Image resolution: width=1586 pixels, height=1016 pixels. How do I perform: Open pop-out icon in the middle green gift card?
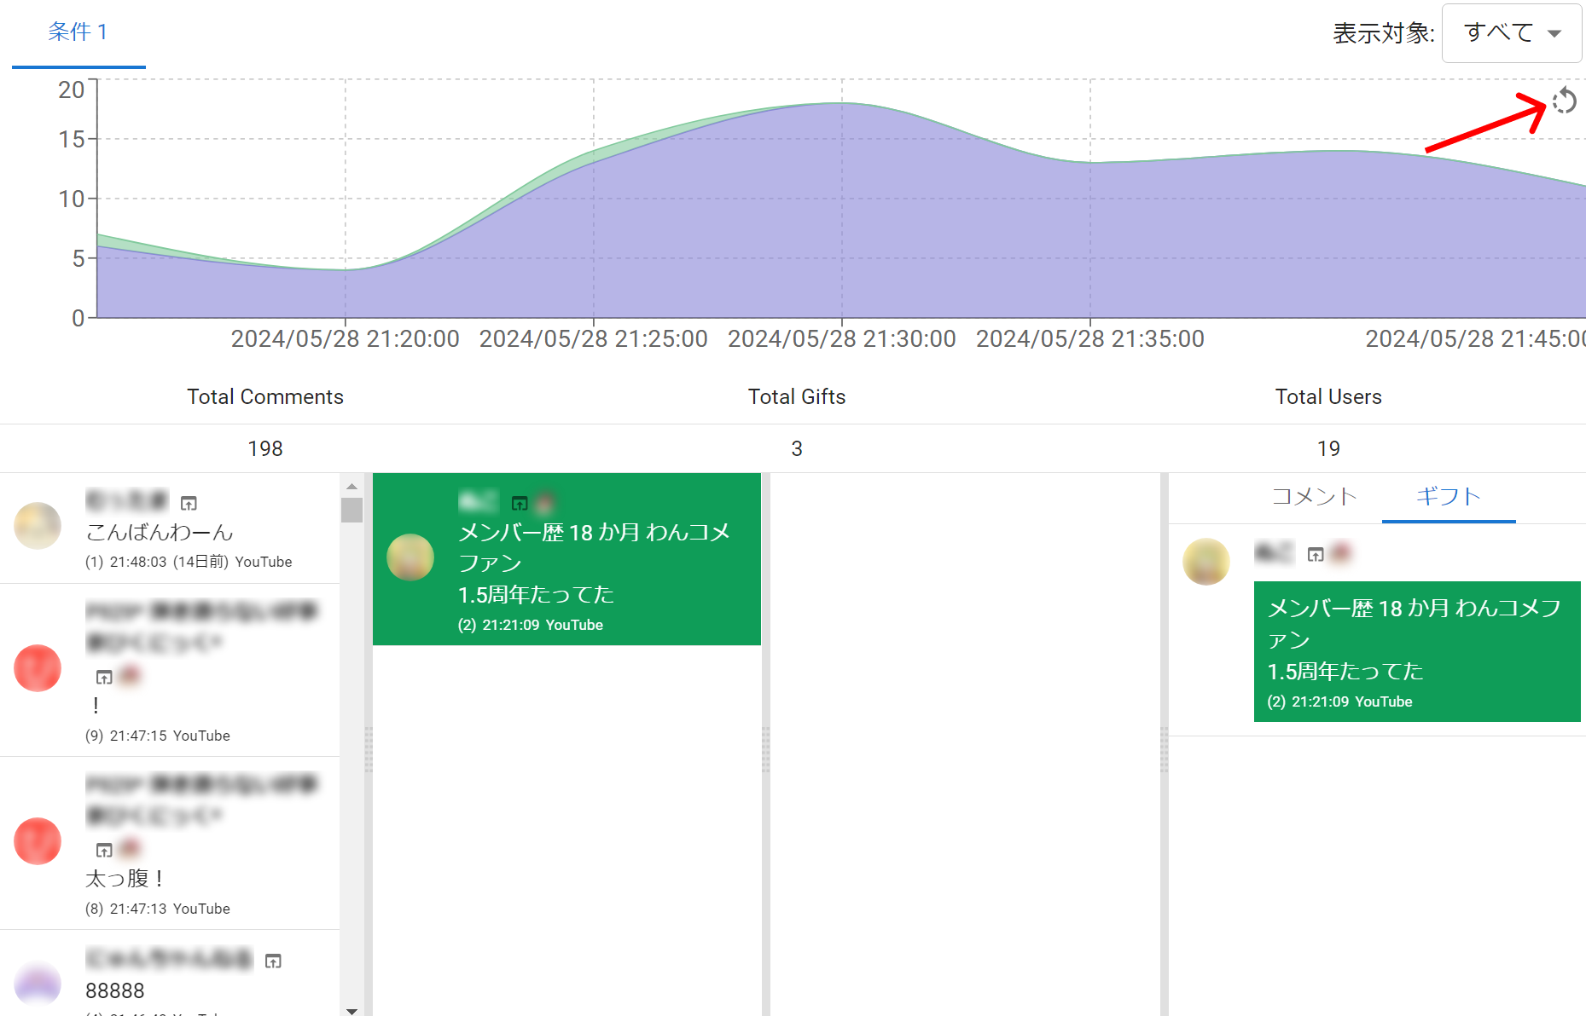[x=520, y=503]
